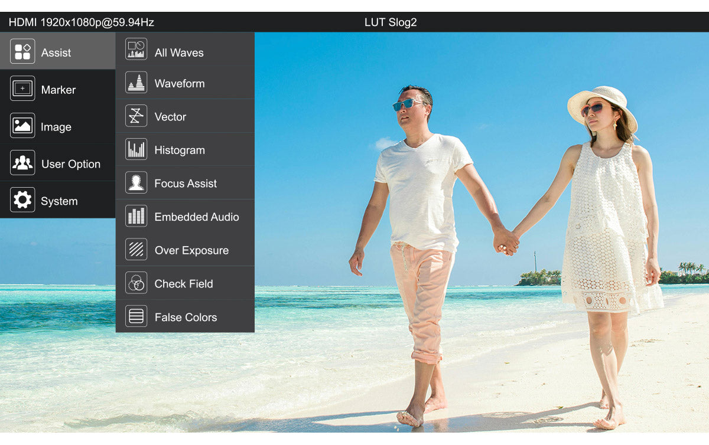Select the System menu label
The width and height of the screenshot is (709, 445).
59,201
